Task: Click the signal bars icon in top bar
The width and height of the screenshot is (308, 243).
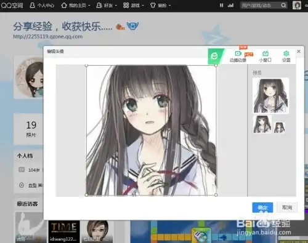Action: [x=231, y=6]
